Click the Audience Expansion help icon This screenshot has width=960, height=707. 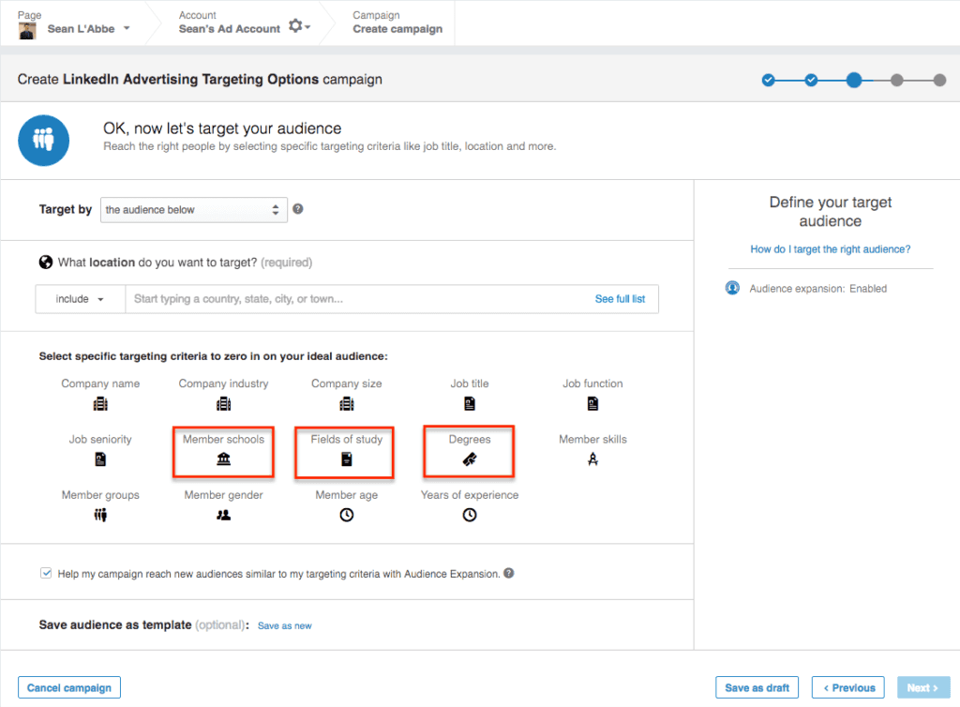509,571
